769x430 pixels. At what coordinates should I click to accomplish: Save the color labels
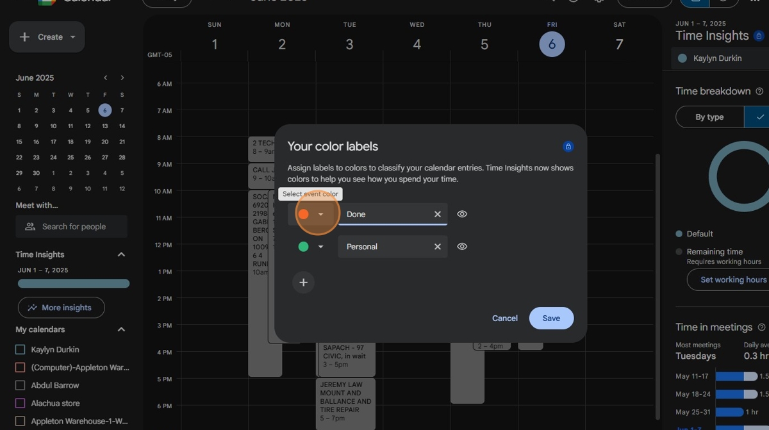click(551, 318)
